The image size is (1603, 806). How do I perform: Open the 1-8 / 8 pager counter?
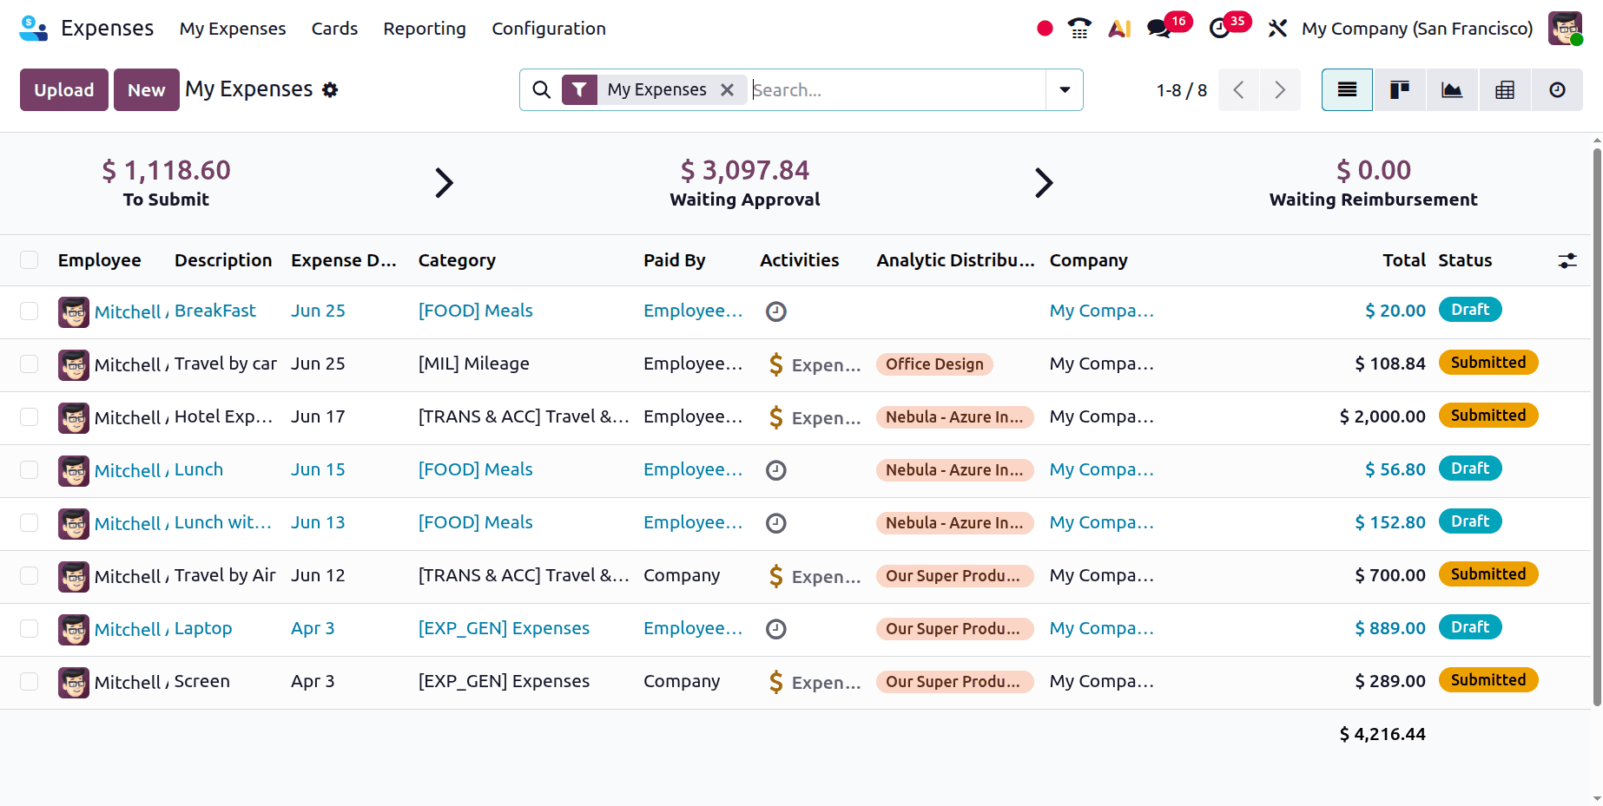pos(1182,90)
